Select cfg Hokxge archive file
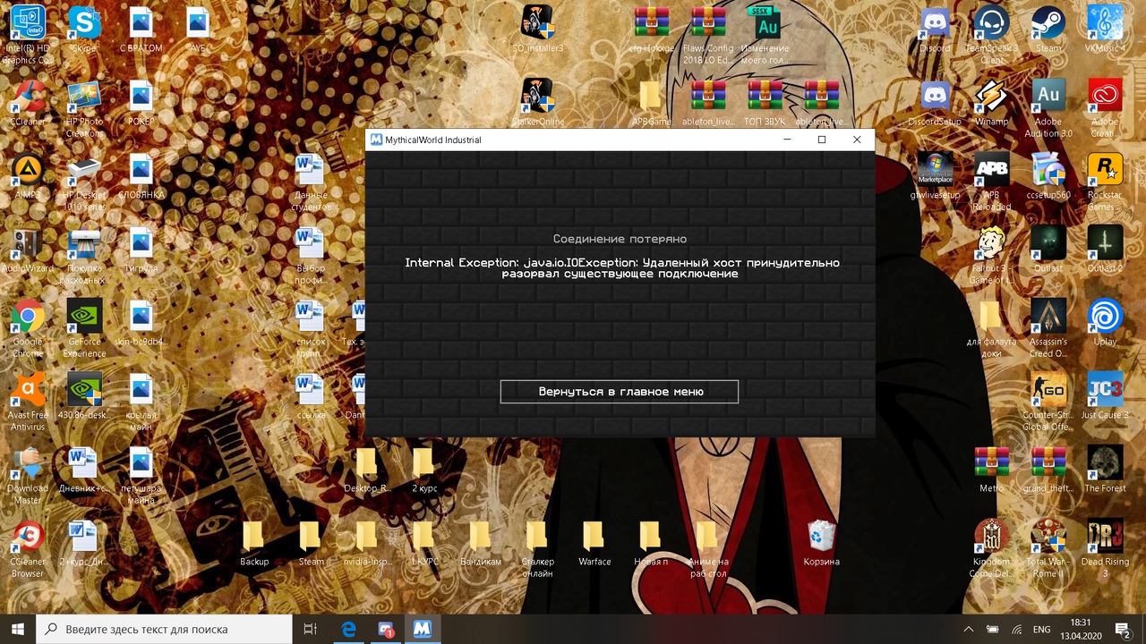Screen dimensions: 1146x644 pos(652,30)
